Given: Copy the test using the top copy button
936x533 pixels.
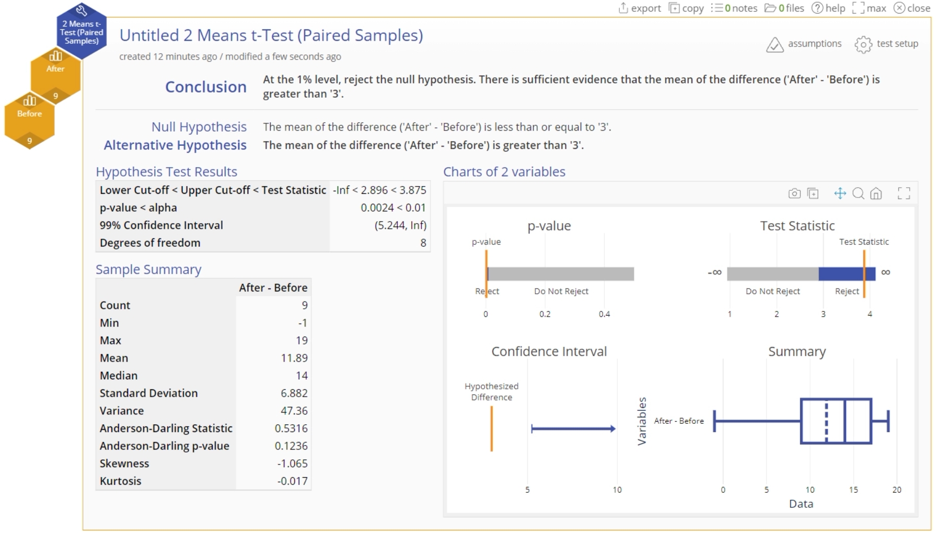Looking at the screenshot, I should [687, 8].
